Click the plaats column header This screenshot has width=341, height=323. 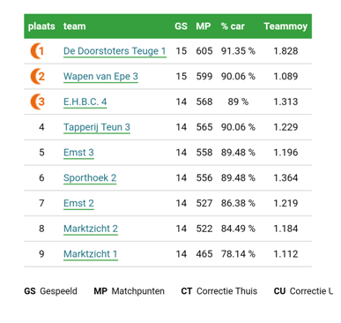[x=41, y=26]
